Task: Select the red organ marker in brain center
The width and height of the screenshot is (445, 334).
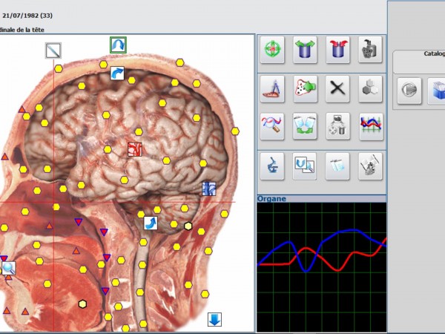Action: coord(134,149)
